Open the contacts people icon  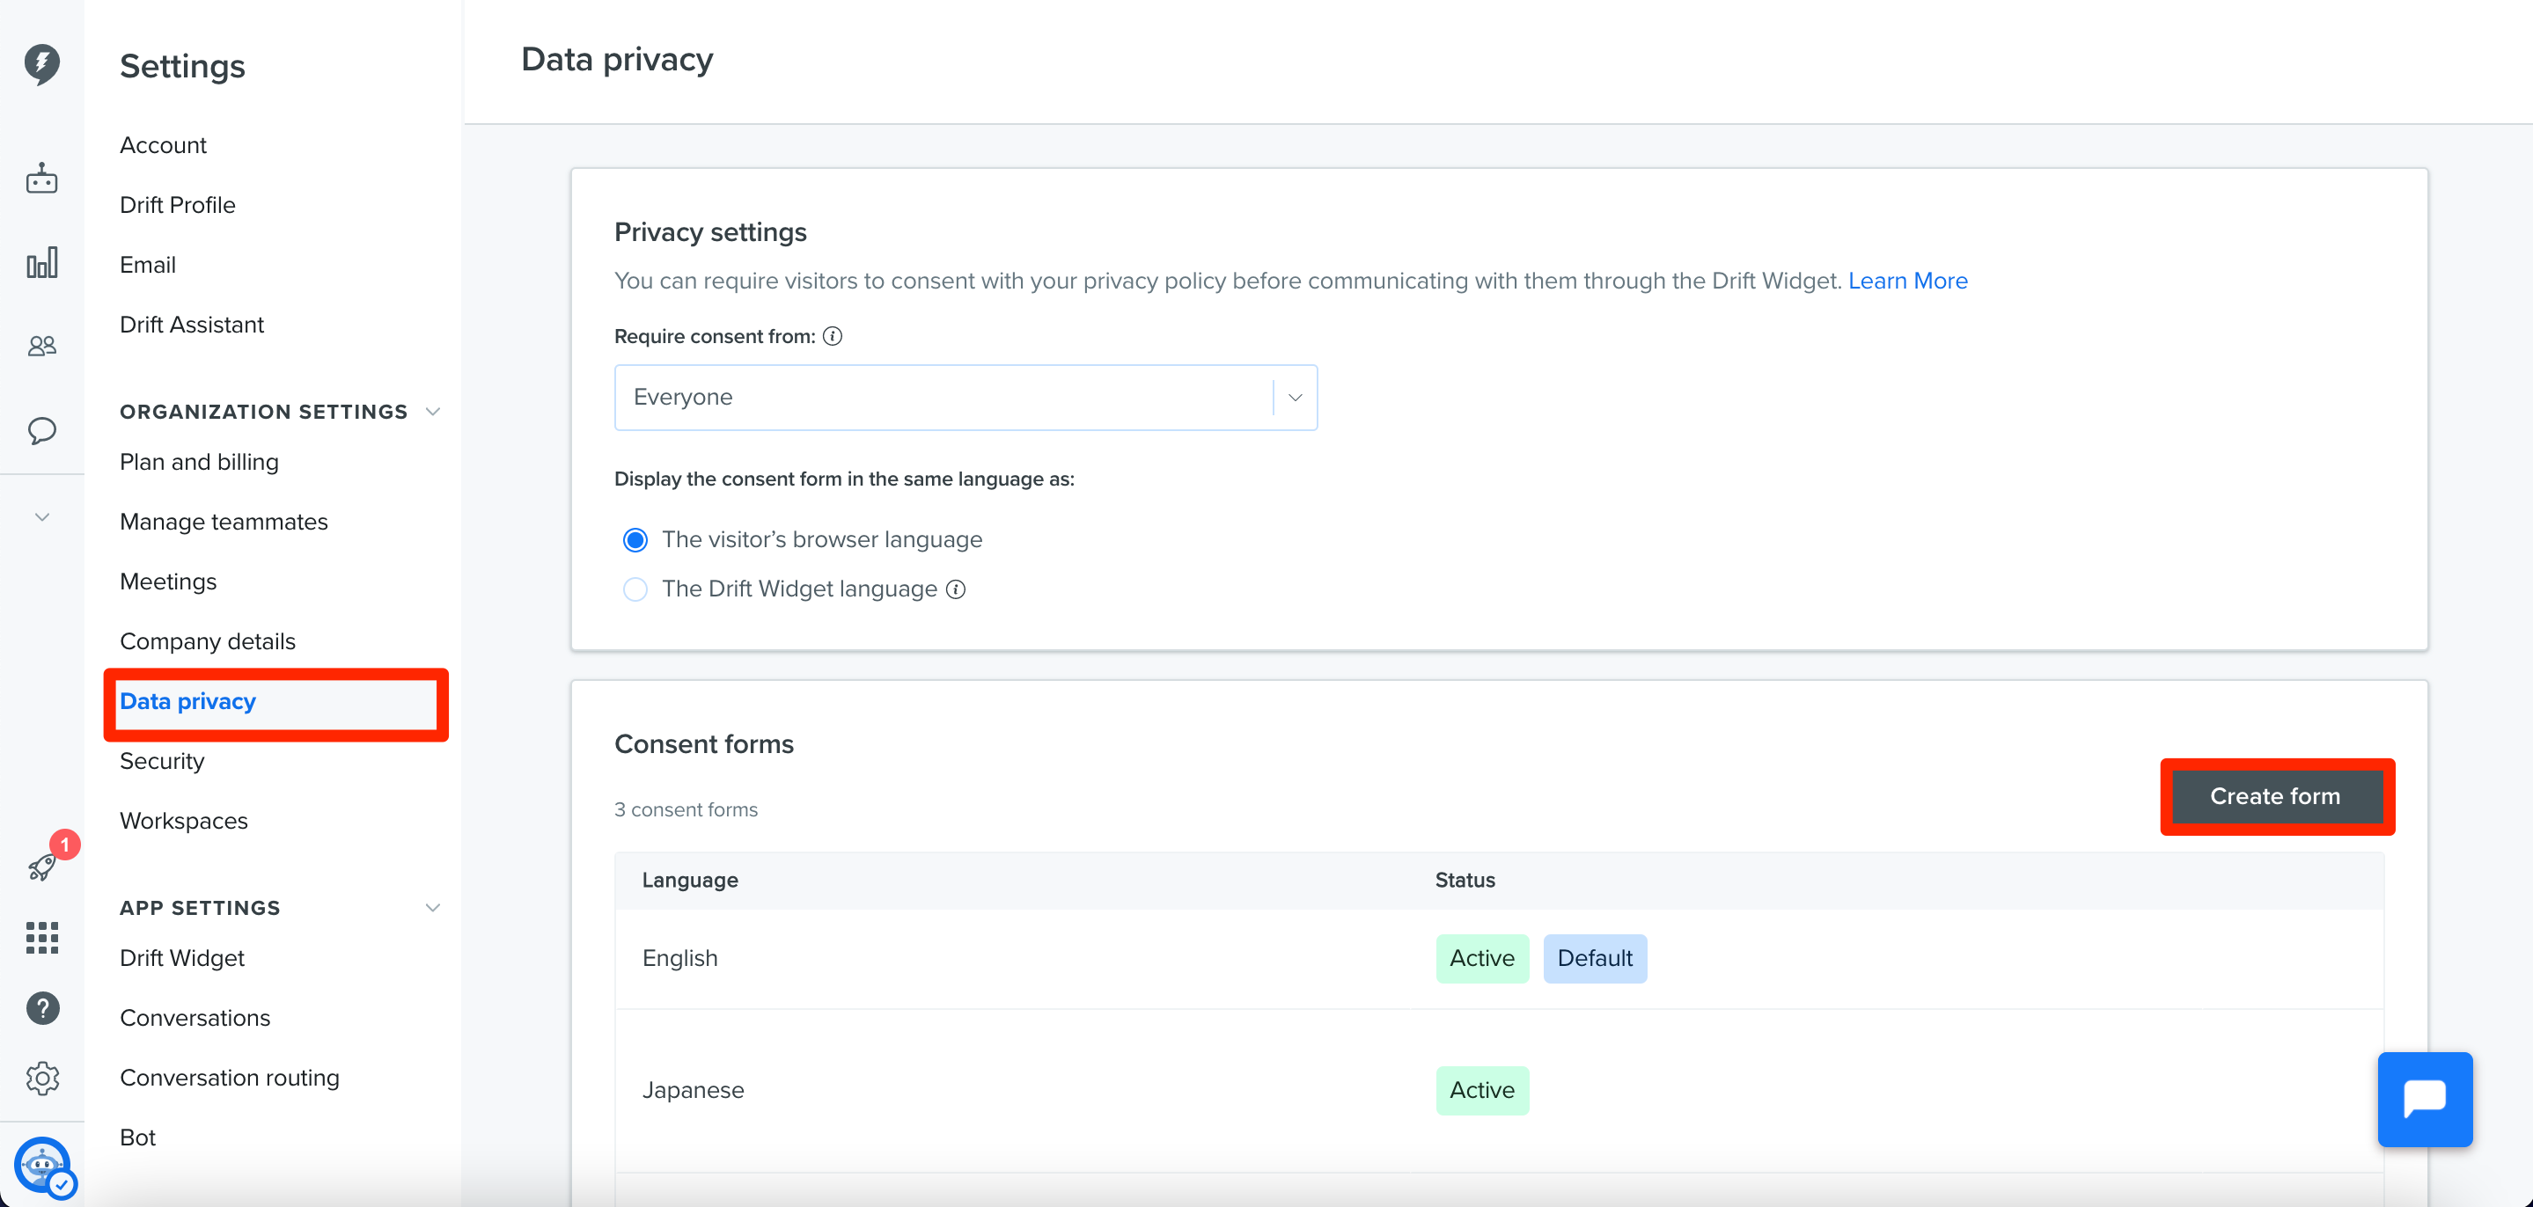tap(41, 346)
